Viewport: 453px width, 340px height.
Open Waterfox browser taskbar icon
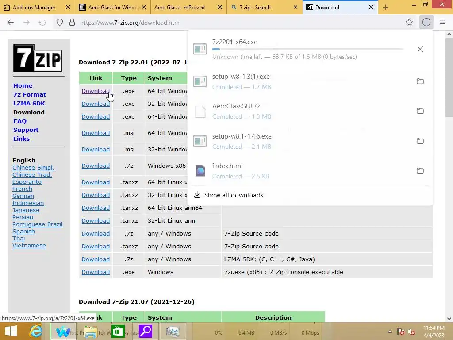click(63, 331)
